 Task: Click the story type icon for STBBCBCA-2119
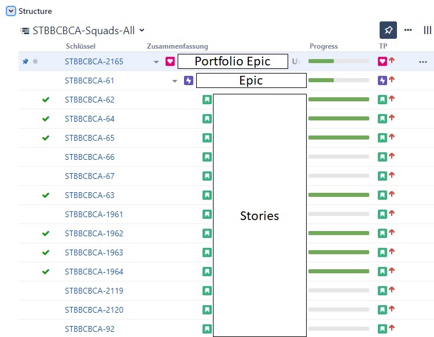point(207,291)
